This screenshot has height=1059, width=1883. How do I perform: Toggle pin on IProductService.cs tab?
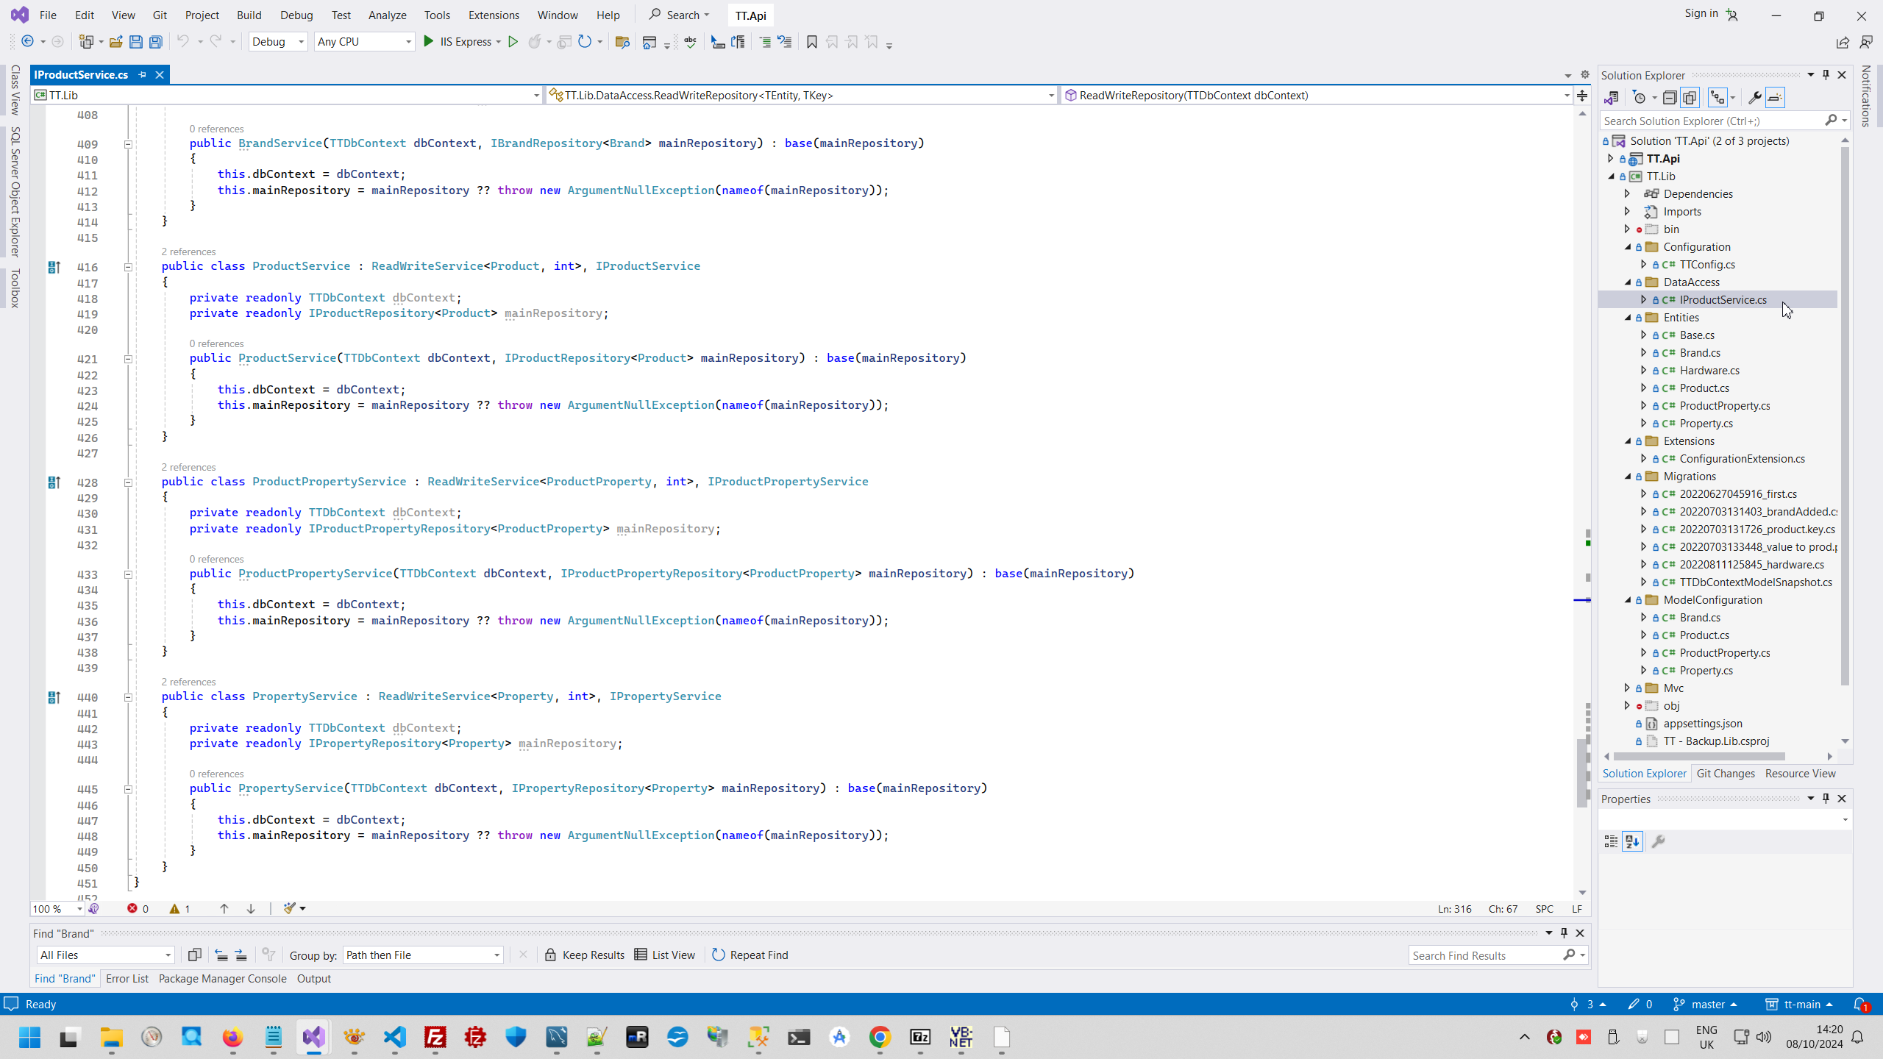coord(143,75)
